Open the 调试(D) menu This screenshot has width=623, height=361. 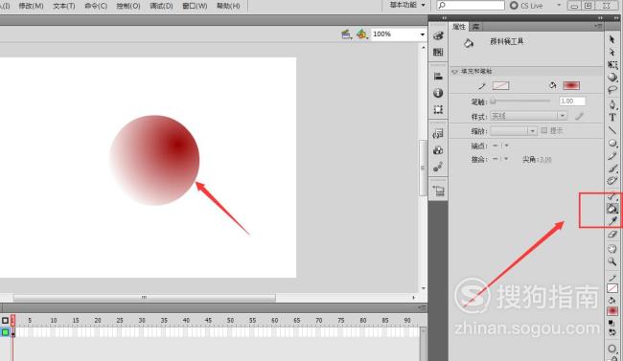(x=161, y=6)
